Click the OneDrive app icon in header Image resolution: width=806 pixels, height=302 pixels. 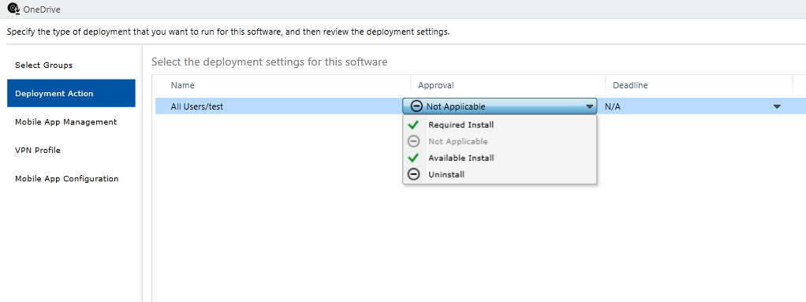click(x=13, y=9)
